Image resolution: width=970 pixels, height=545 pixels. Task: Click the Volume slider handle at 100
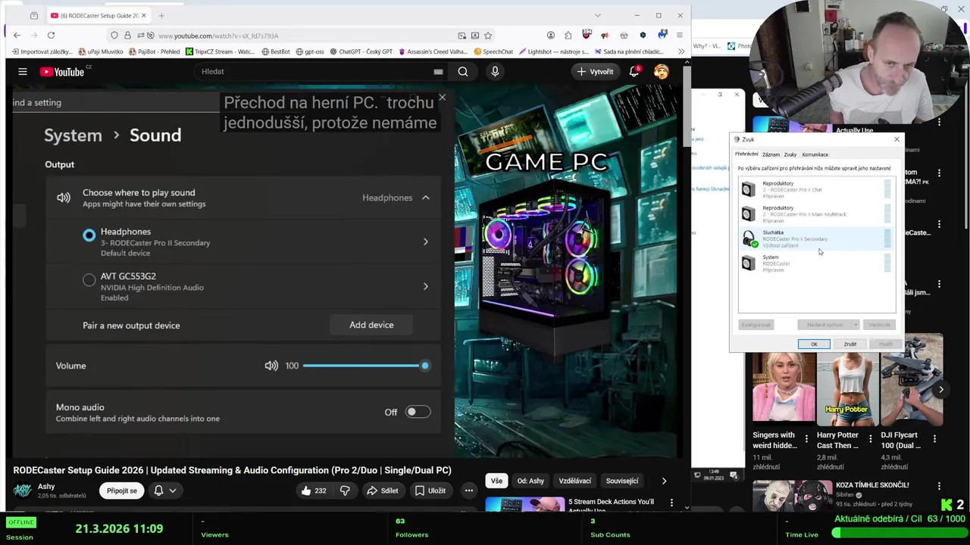click(x=424, y=366)
